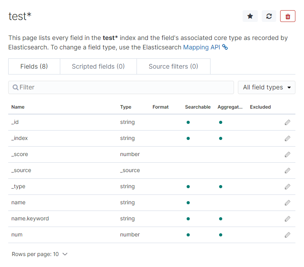Delete the index pattern via the trash icon
The image size is (304, 267).
[x=288, y=16]
